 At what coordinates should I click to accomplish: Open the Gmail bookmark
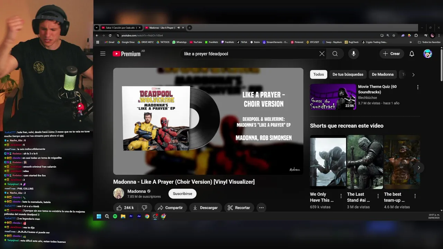tap(109, 42)
